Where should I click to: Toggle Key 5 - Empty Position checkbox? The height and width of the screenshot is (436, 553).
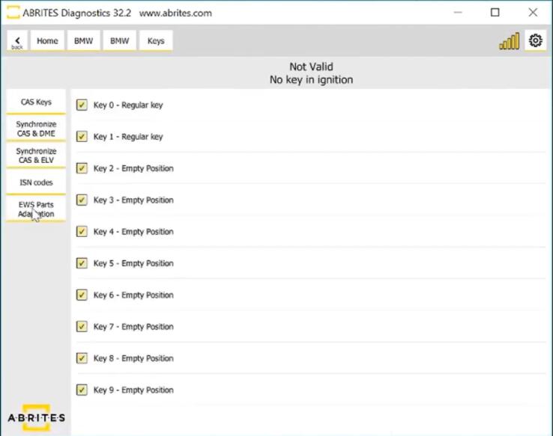click(82, 263)
